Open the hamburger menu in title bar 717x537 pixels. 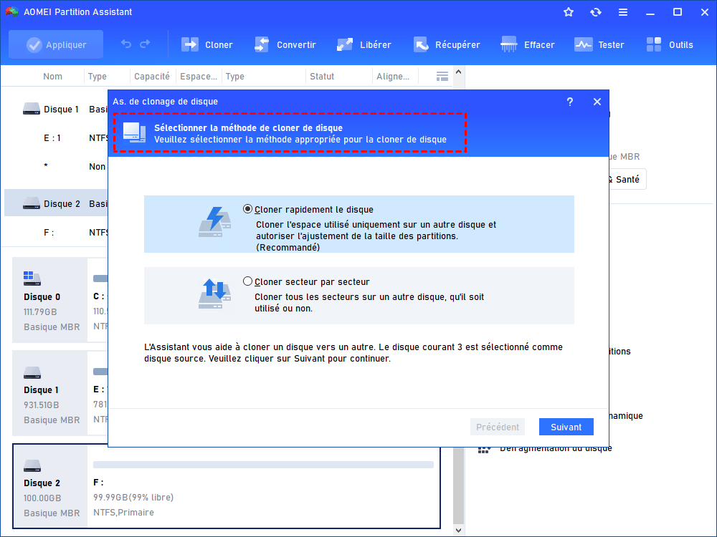623,12
